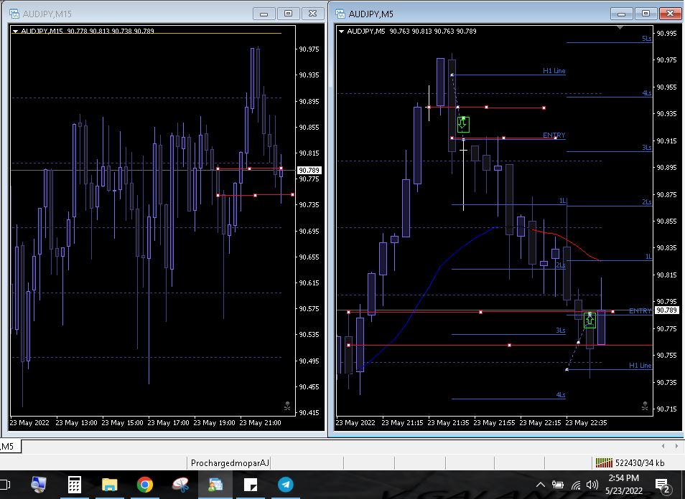This screenshot has width=685, height=499.
Task: Open Google Chrome from the taskbar
Action: [144, 485]
